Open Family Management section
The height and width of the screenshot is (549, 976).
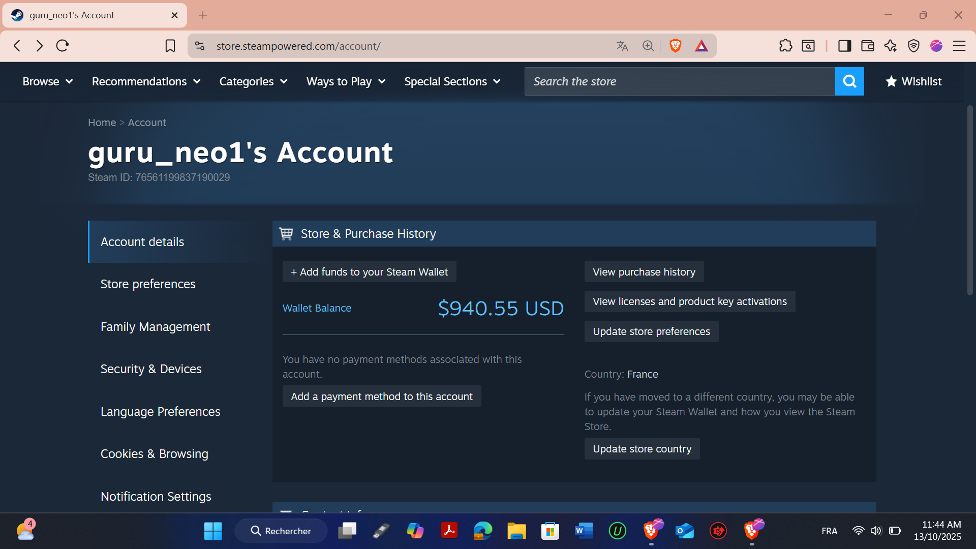point(155,327)
